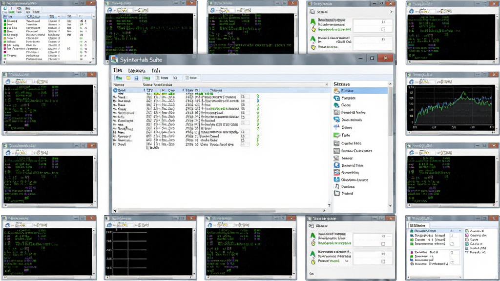
Task: Click the sidebar scrollbar down arrow in Syinternals Suite
Action: point(390,205)
